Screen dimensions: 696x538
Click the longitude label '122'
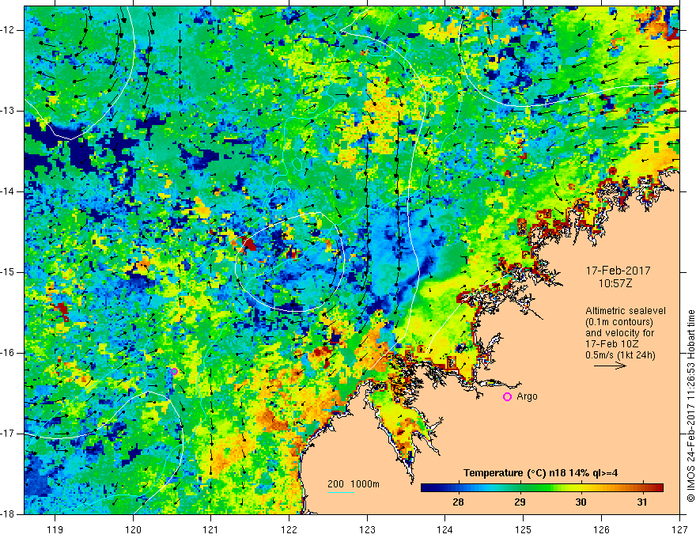[x=289, y=529]
